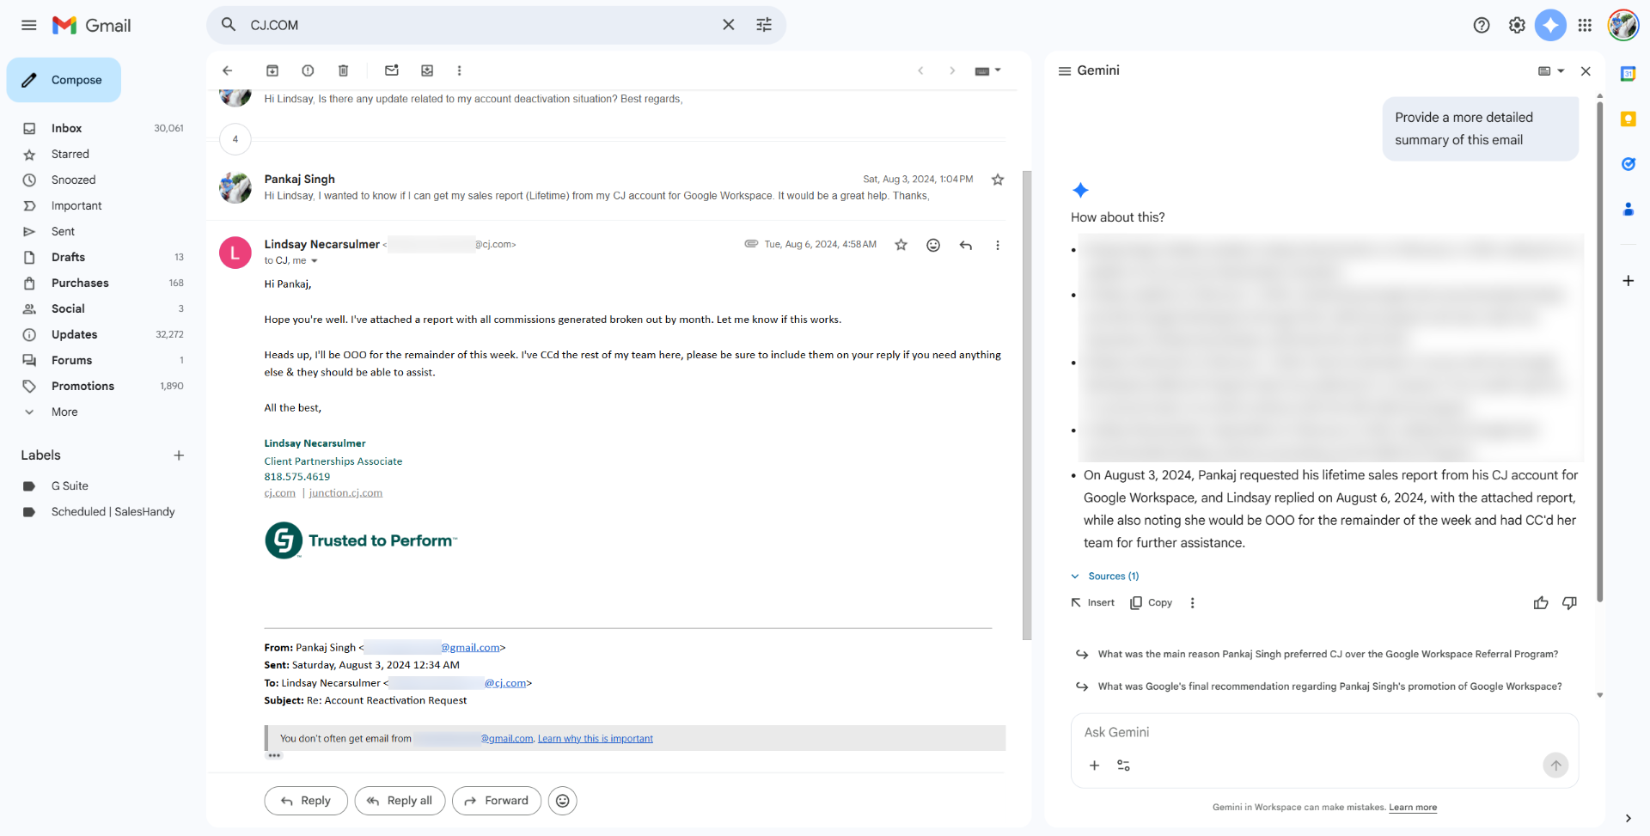This screenshot has width=1650, height=836.
Task: Click the Reply all button
Action: pyautogui.click(x=400, y=801)
